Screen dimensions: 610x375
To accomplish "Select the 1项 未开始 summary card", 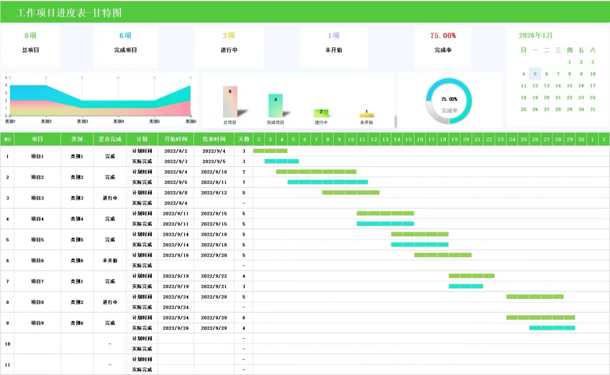I will coord(333,47).
